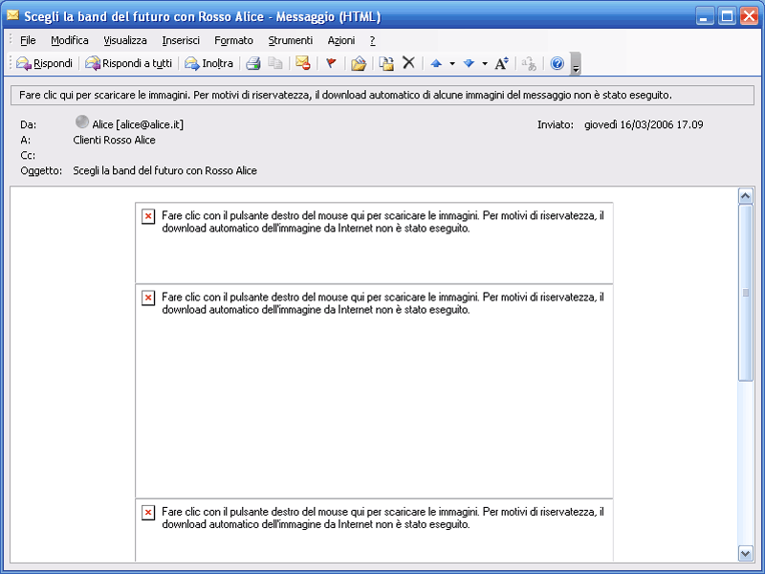The image size is (765, 574).
Task: Click subject text Scegli la band del futuro
Action: click(164, 171)
